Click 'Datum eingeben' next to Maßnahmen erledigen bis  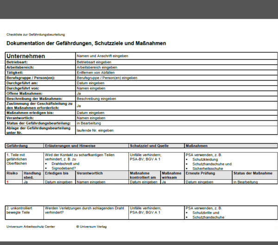[x=90, y=113]
